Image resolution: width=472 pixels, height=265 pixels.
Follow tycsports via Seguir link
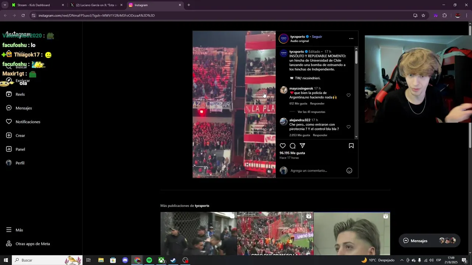pyautogui.click(x=317, y=36)
